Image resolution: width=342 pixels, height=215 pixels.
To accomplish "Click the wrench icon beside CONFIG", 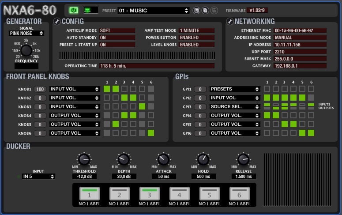I will point(57,22).
